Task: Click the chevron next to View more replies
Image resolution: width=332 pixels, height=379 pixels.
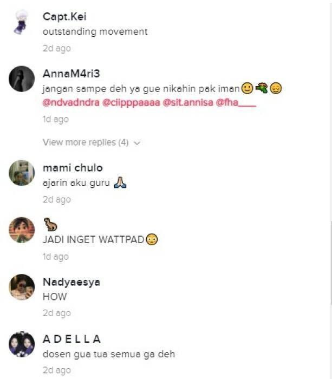Action: click(x=137, y=143)
